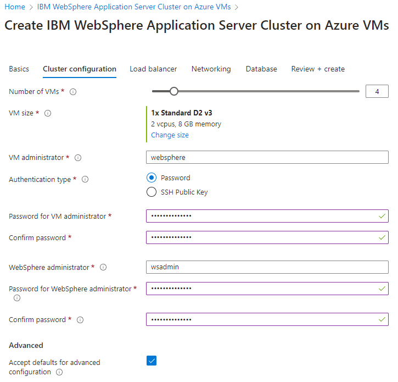Click the Number of VMs slider handle

click(174, 91)
